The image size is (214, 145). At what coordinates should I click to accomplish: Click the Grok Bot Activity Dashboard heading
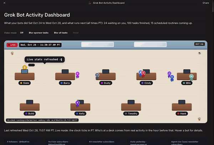[x=37, y=15]
